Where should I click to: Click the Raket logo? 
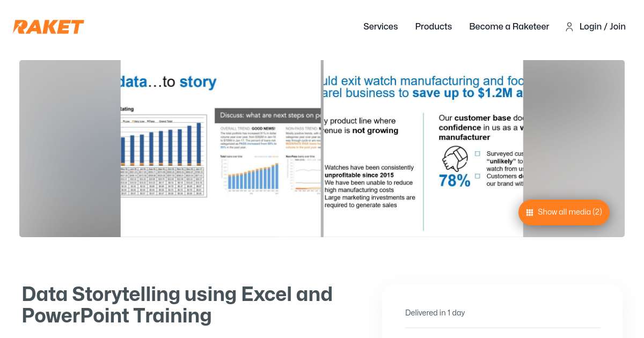(48, 27)
